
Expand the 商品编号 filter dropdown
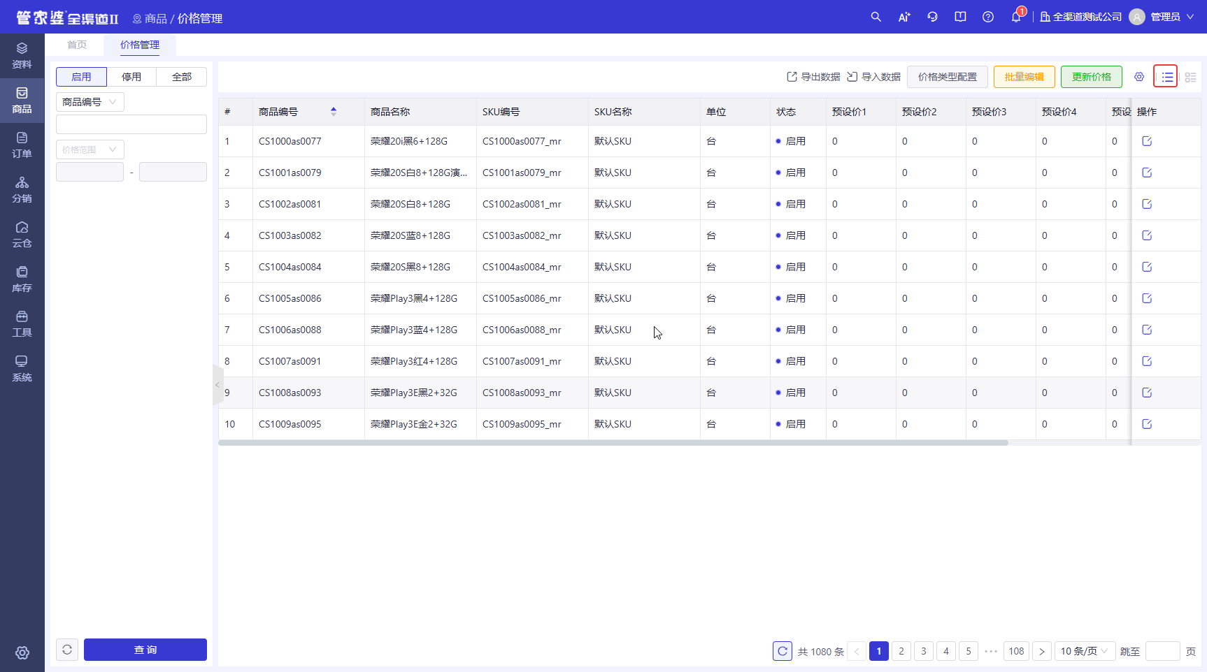tap(90, 102)
